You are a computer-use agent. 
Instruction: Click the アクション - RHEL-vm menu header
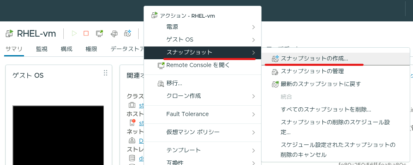(187, 16)
